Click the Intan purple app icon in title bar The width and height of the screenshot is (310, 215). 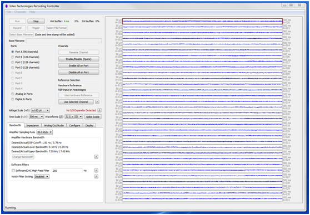point(7,6)
